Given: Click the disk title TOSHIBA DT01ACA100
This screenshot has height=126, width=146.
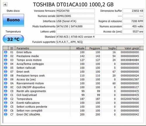Looking at the screenshot, I should (x=60, y=4).
